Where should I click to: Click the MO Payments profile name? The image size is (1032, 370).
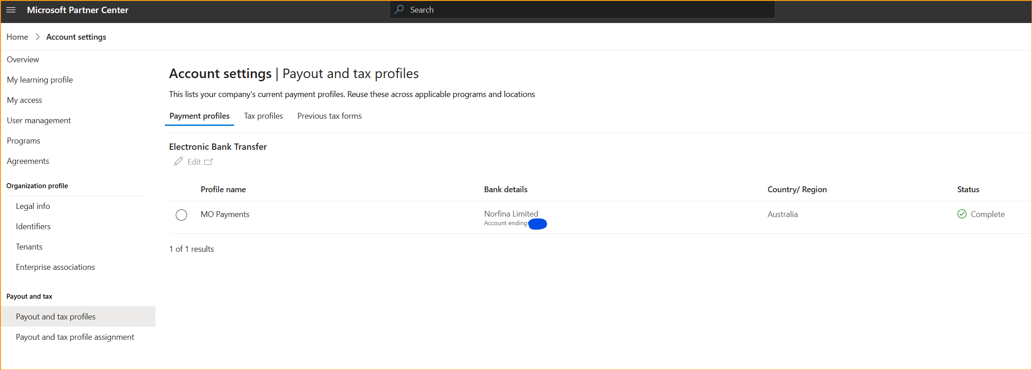point(225,214)
